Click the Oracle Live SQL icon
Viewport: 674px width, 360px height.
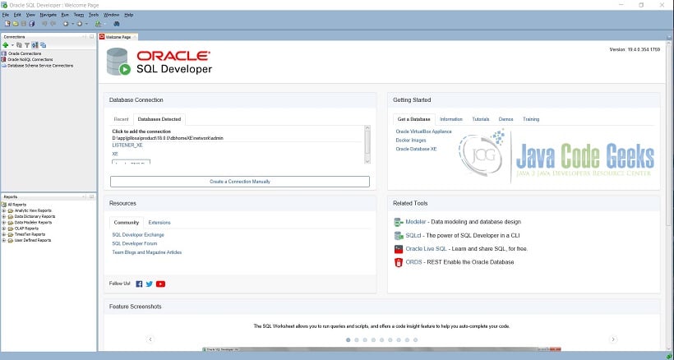[399, 249]
